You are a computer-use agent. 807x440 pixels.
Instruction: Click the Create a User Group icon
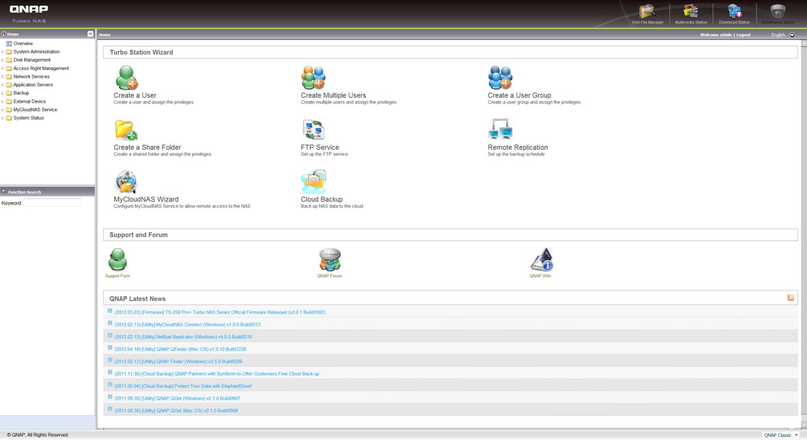(500, 78)
